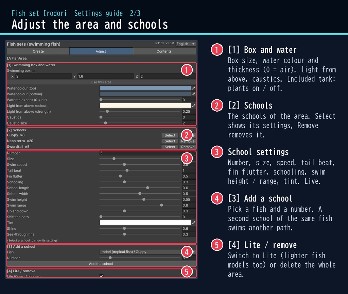Select the Neon tetra school

tap(170, 141)
